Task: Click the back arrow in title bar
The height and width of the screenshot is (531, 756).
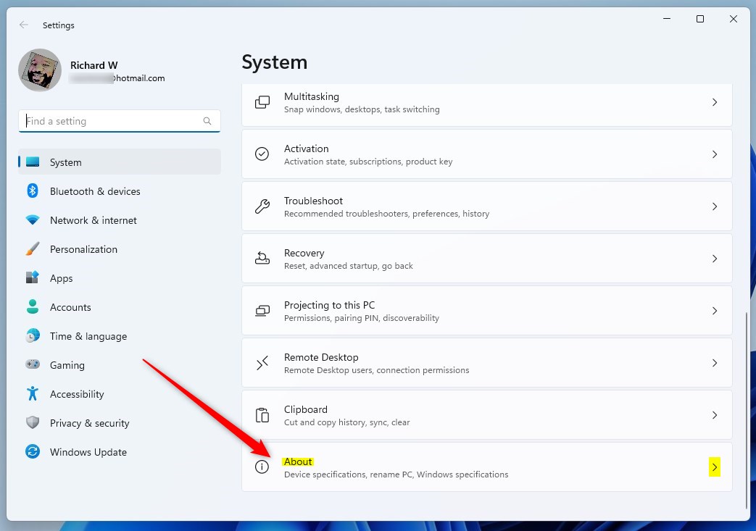Action: pyautogui.click(x=24, y=25)
